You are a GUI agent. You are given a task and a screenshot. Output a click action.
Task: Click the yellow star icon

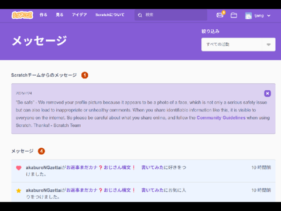coord(19,190)
